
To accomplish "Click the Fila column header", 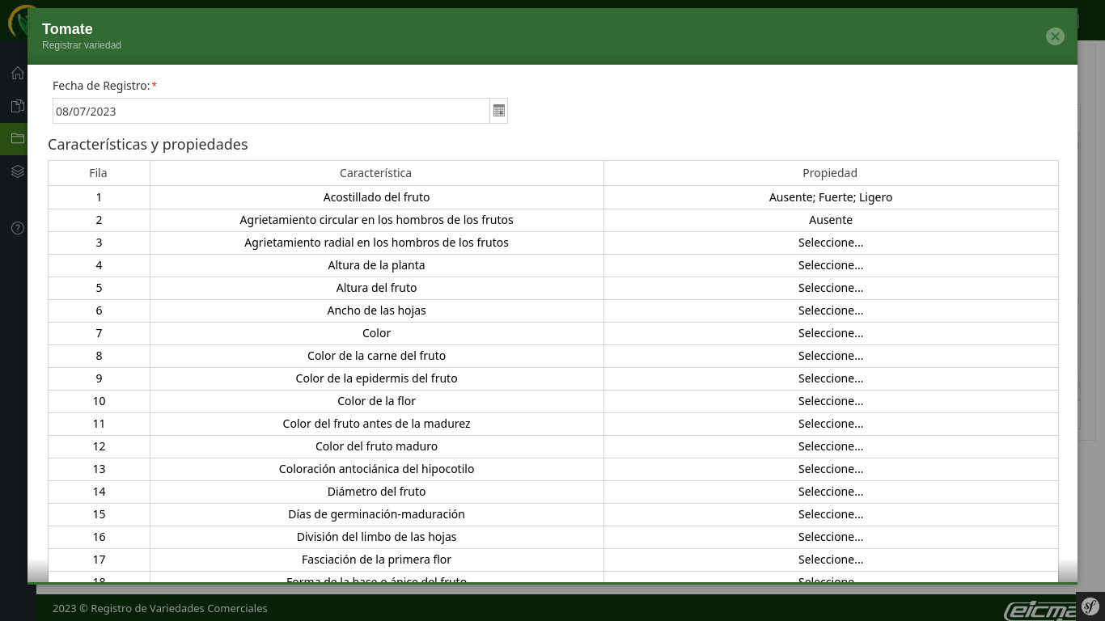I will (x=98, y=173).
